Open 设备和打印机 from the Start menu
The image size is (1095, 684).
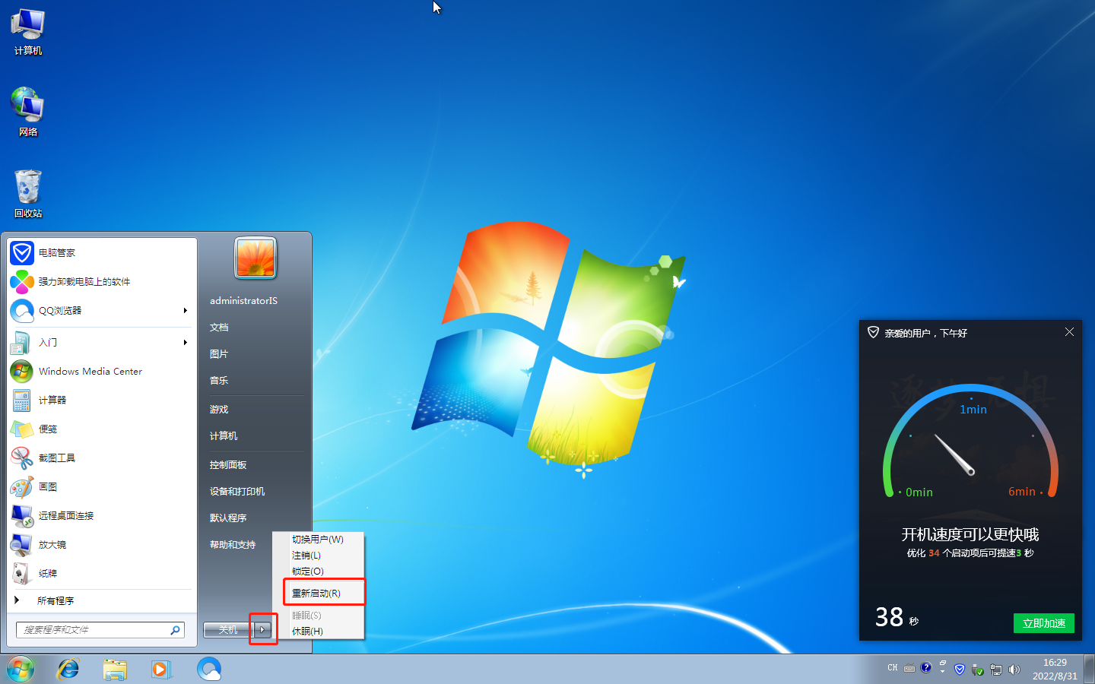pos(255,492)
